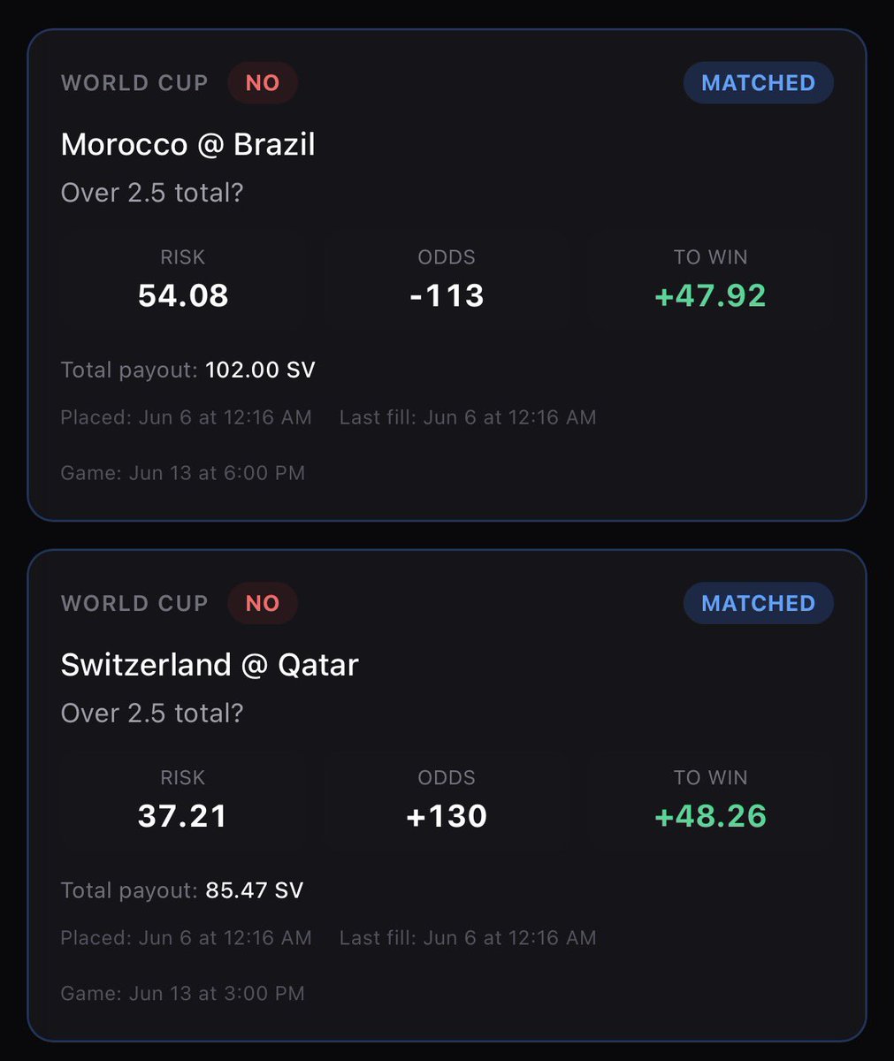
Task: Click WORLD CUP label on second card
Action: tap(134, 604)
